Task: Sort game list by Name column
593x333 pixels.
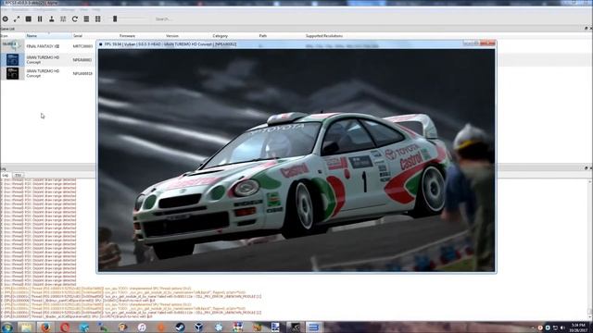Action: (x=48, y=36)
